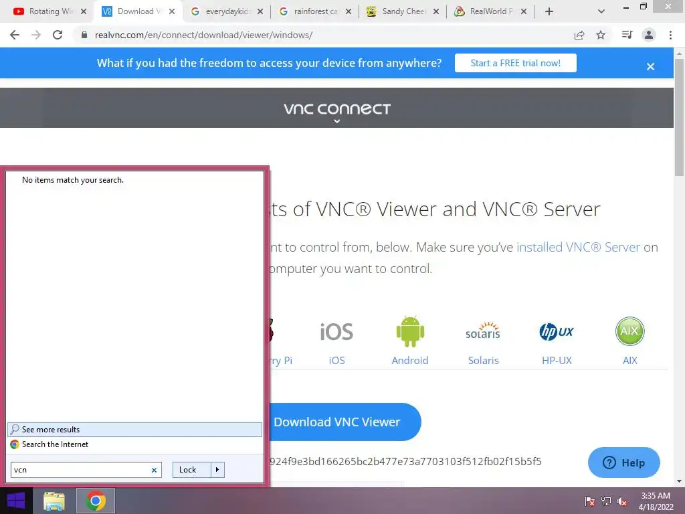Click the VNC Connect logo
685x514 pixels.
click(337, 108)
